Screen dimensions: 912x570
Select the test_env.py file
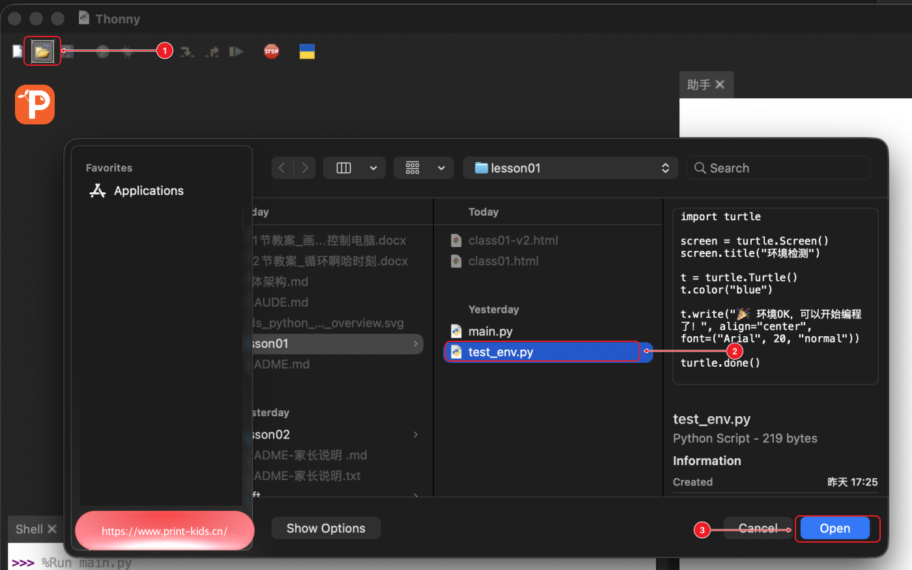tap(549, 352)
